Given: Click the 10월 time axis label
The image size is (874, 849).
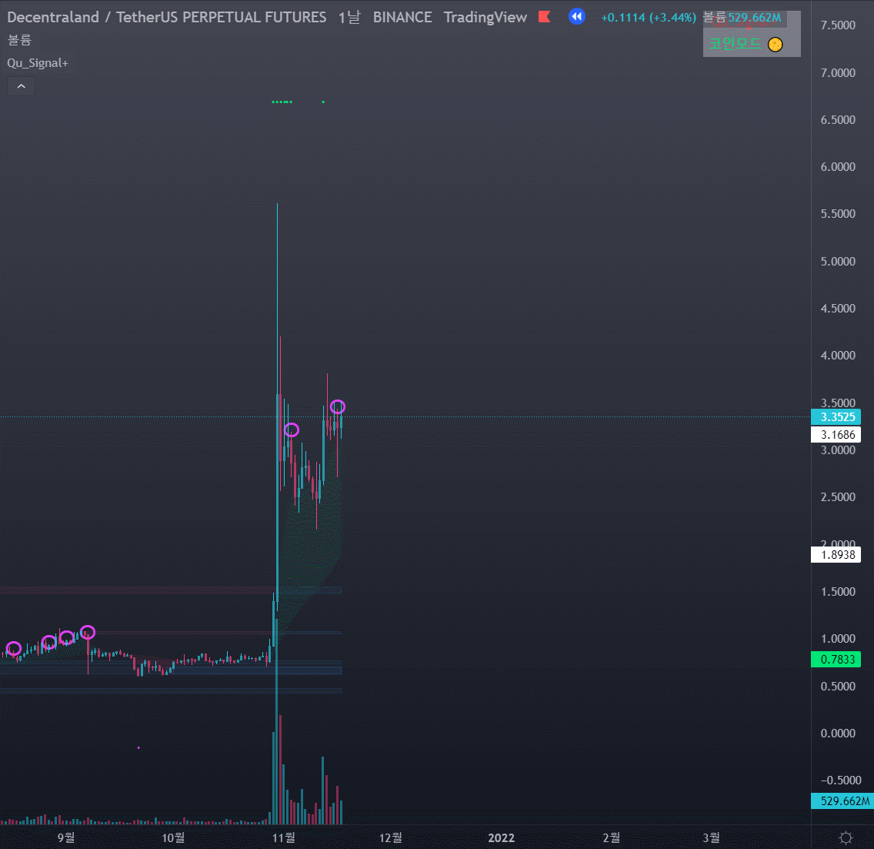Looking at the screenshot, I should (173, 837).
